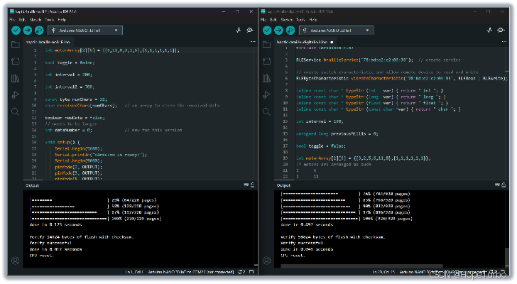This screenshot has height=284, width=517.
Task: Open Serial Plotter in left window
Action: (x=239, y=31)
